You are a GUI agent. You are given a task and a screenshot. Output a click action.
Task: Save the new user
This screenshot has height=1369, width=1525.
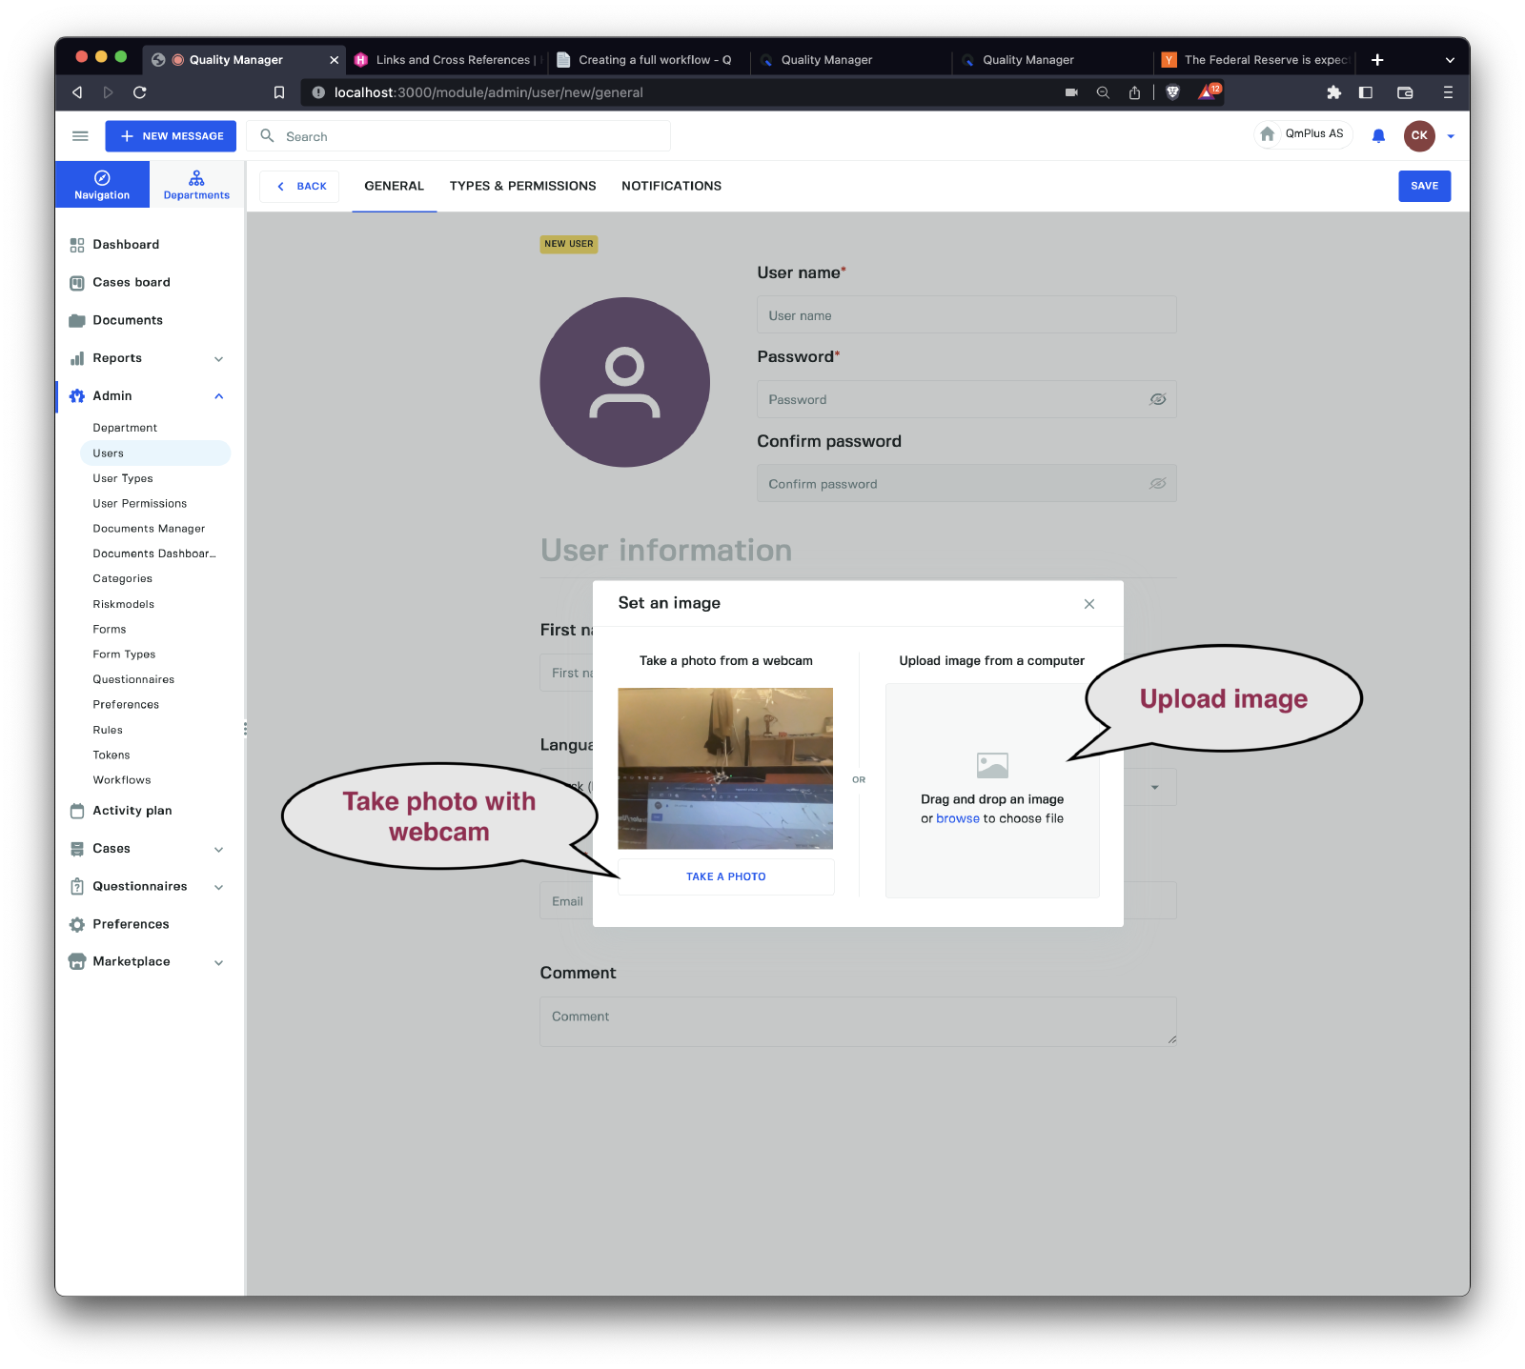pyautogui.click(x=1424, y=186)
